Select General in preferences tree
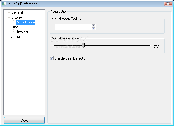174x126 pixels. [x=17, y=12]
